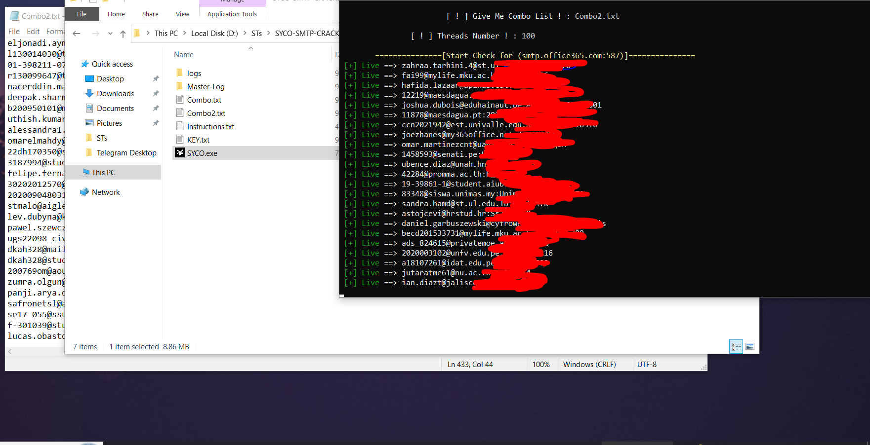Expand the chevron before This PC in address bar
870x445 pixels.
148,33
